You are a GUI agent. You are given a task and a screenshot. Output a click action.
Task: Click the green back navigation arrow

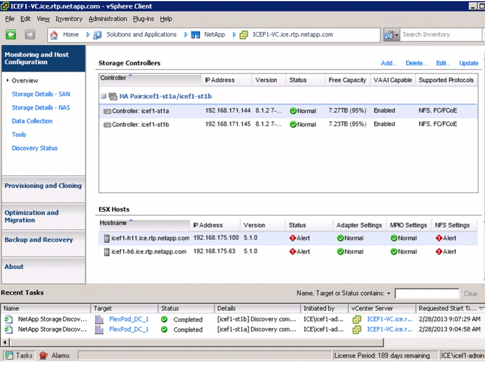(x=11, y=34)
